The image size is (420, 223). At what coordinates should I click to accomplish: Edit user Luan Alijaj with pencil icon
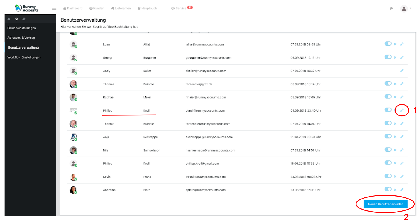tap(402, 44)
